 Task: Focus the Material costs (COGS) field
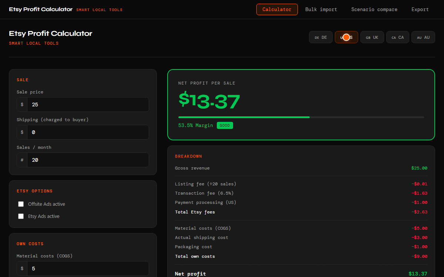[x=88, y=269]
